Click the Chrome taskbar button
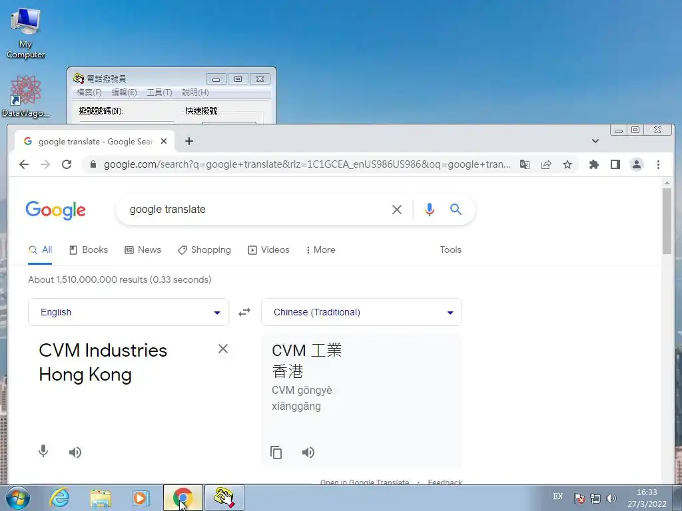The height and width of the screenshot is (511, 682). coord(183,498)
